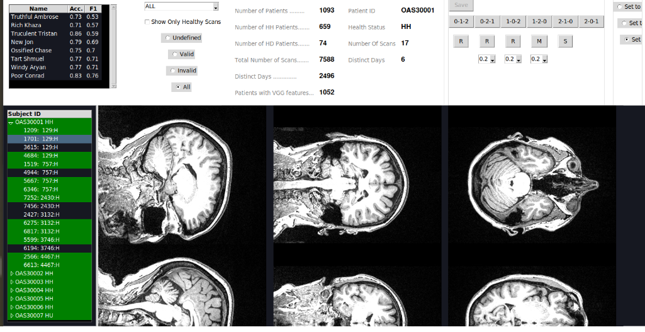Viewport: 645px width, 332px height.
Task: Expand the OAS30006 HH tree node
Action: (11, 307)
